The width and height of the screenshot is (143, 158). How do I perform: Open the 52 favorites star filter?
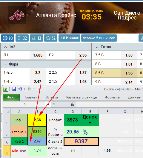coord(51,38)
